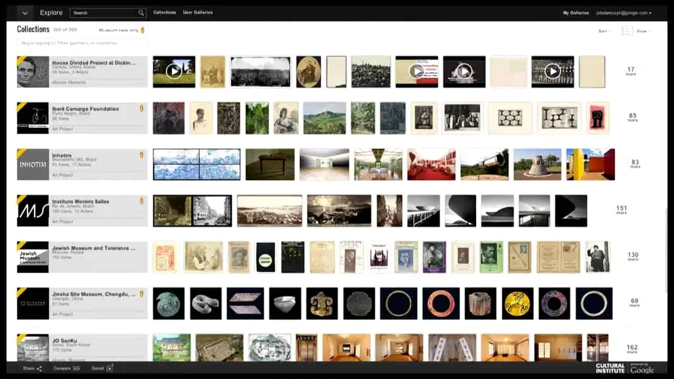Viewport: 674px width, 379px height.
Task: Click the Street View pegman for Inhotim
Action: point(141,155)
